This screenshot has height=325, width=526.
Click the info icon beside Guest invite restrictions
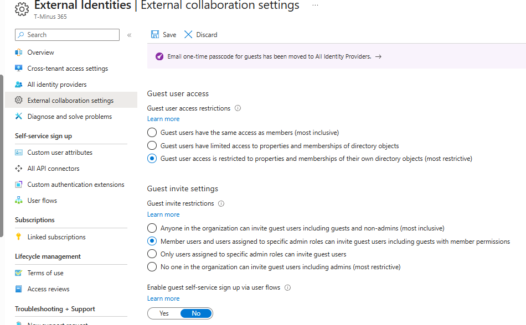pyautogui.click(x=221, y=203)
